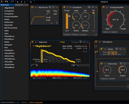Open the CompSum menu icon
The height and width of the screenshot is (104, 129).
pos(89,7)
